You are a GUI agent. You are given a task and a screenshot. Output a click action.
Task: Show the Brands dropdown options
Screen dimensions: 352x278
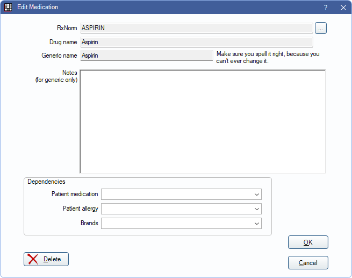pos(182,223)
